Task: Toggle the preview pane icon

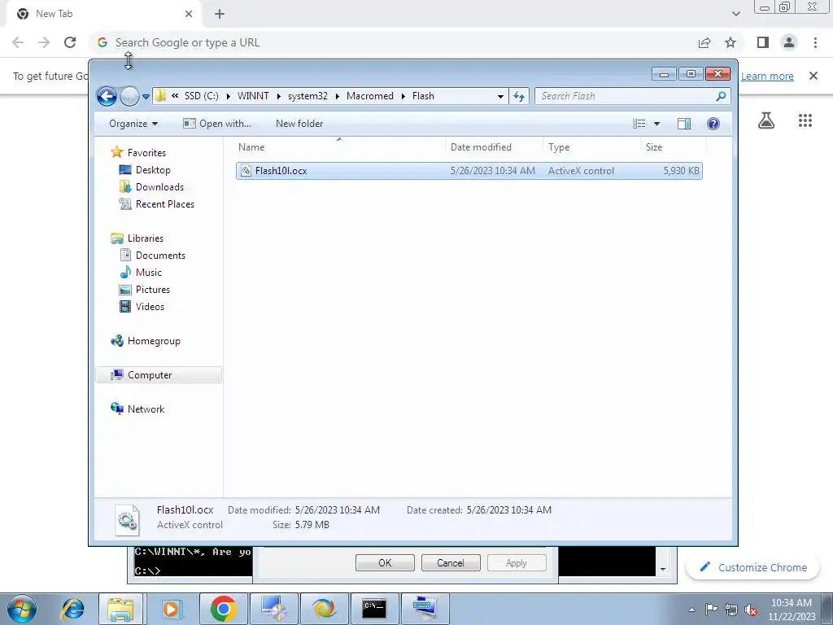Action: point(683,124)
